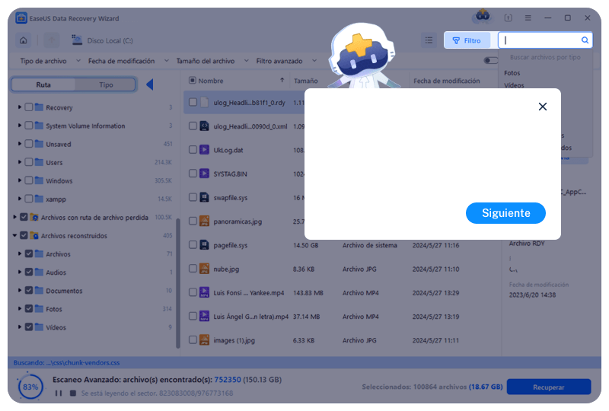Check the Recovery folder checkbox
609x411 pixels.
[29, 107]
